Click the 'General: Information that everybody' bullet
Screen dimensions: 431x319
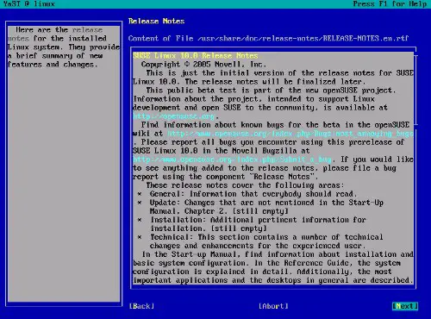pyautogui.click(x=247, y=194)
